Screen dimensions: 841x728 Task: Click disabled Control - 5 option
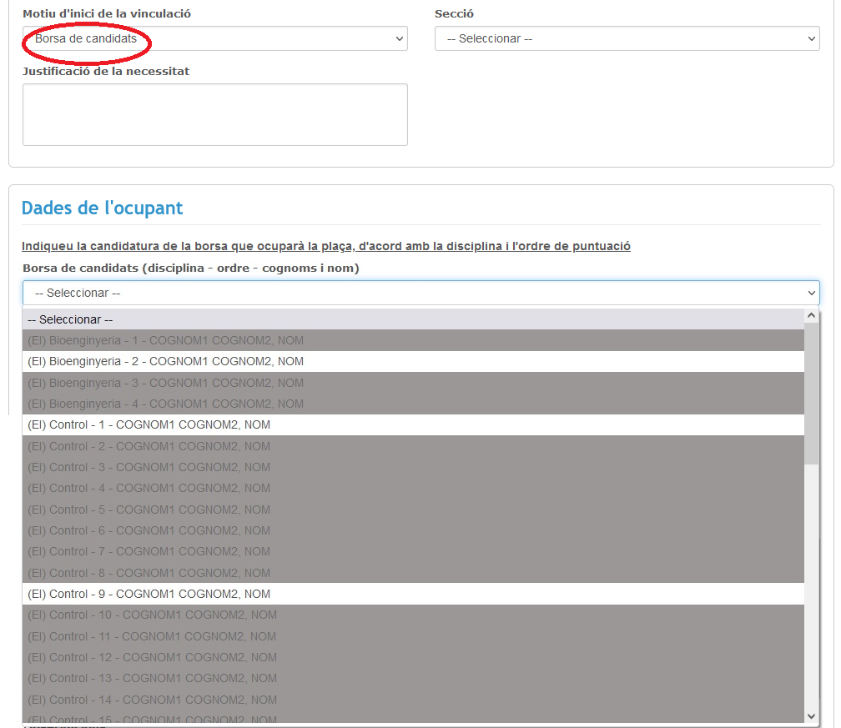[x=412, y=510]
